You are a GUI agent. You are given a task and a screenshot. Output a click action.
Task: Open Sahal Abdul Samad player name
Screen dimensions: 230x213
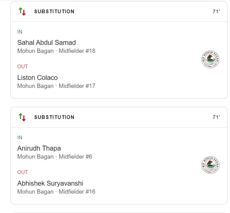(46, 42)
